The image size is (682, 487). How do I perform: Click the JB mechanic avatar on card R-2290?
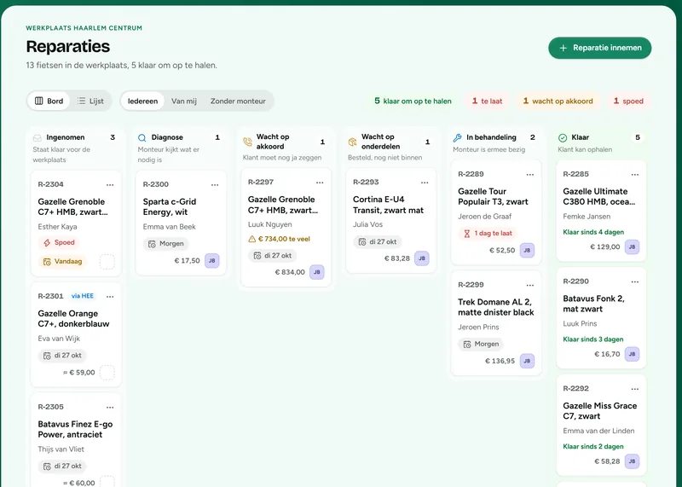tap(632, 354)
